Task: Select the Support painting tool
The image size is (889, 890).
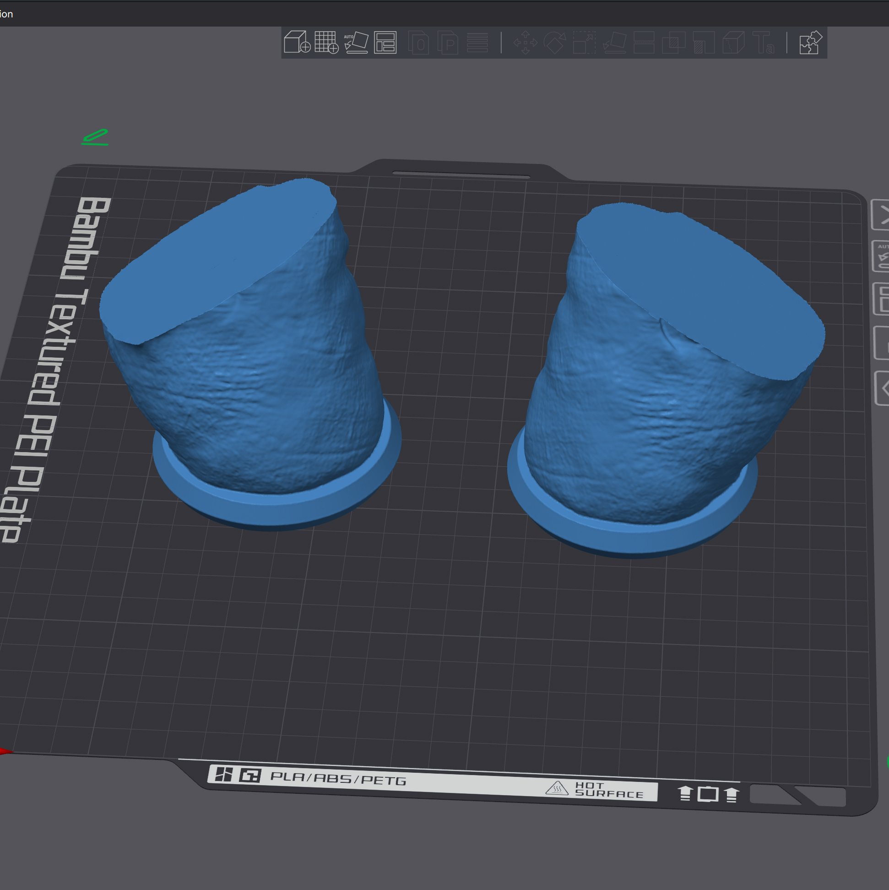Action: (x=703, y=43)
